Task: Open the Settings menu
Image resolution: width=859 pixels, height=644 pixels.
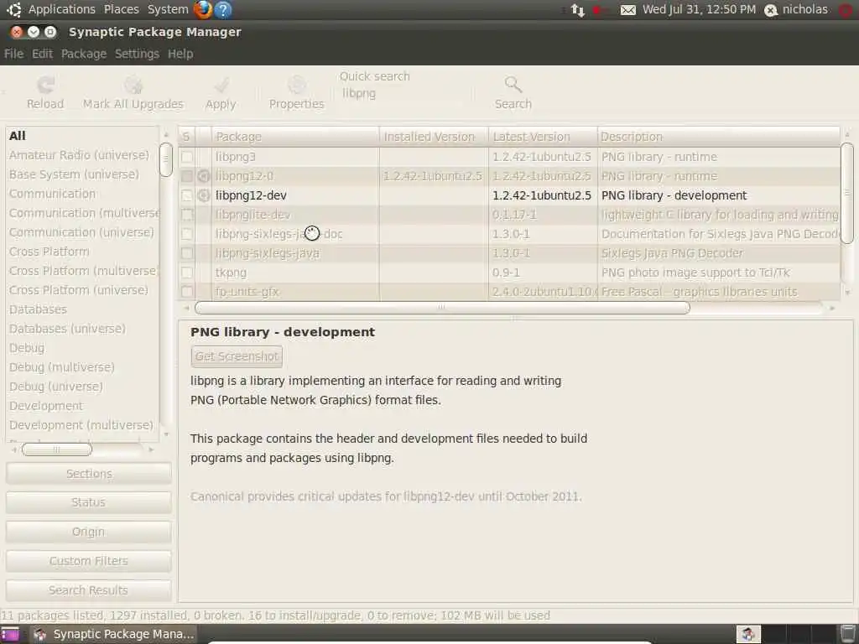Action: pyautogui.click(x=137, y=54)
